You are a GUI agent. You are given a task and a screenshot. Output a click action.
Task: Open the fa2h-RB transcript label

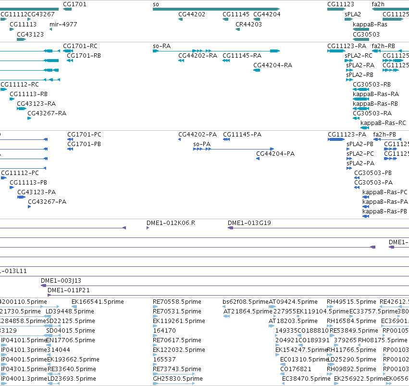click(384, 46)
